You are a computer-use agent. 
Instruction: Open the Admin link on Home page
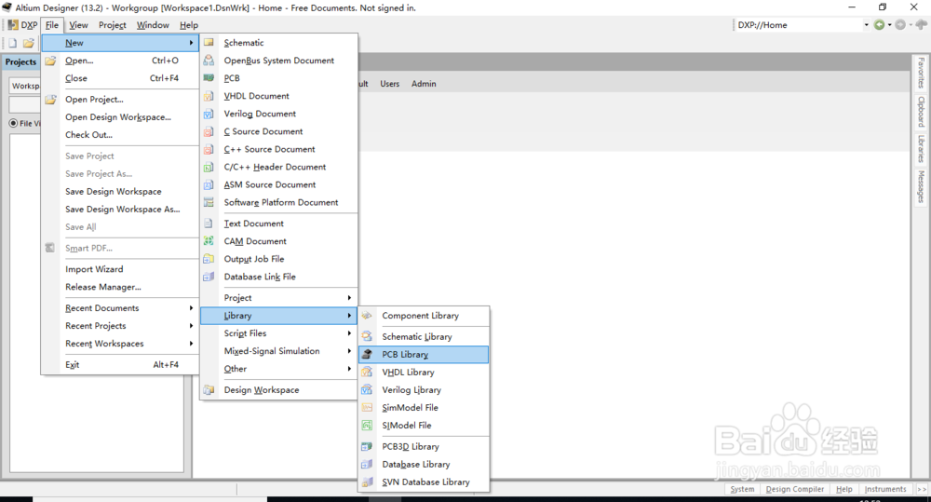(x=424, y=84)
